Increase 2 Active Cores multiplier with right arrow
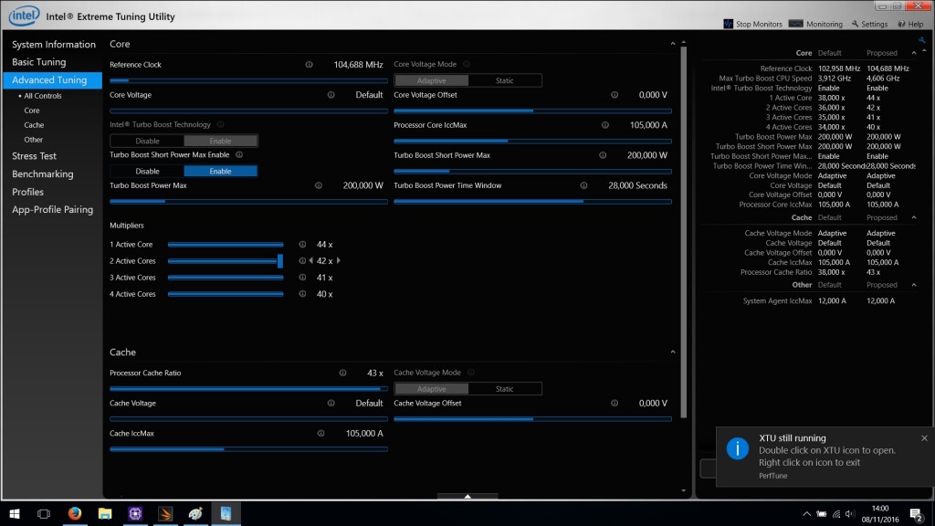 [x=339, y=260]
